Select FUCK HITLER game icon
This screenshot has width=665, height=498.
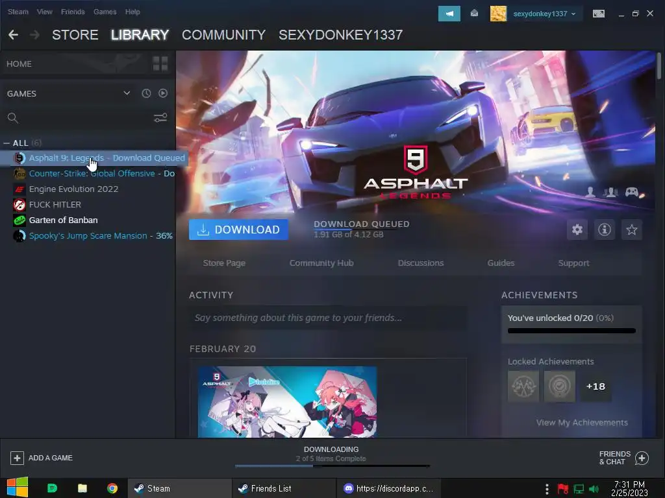[19, 204]
